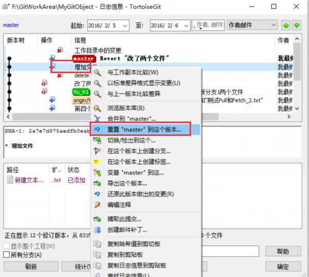Click the 帮助 button
This screenshot has width=309, height=277.
(x=283, y=251)
